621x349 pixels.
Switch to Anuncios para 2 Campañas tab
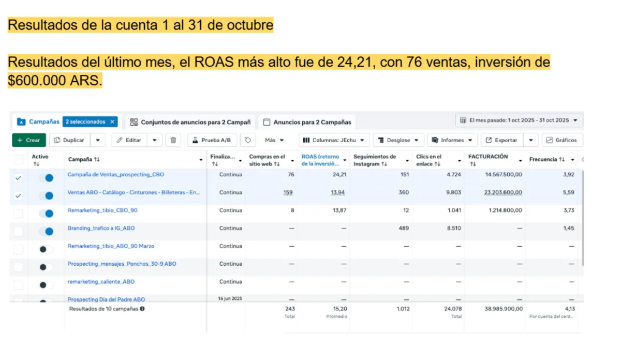pyautogui.click(x=307, y=123)
